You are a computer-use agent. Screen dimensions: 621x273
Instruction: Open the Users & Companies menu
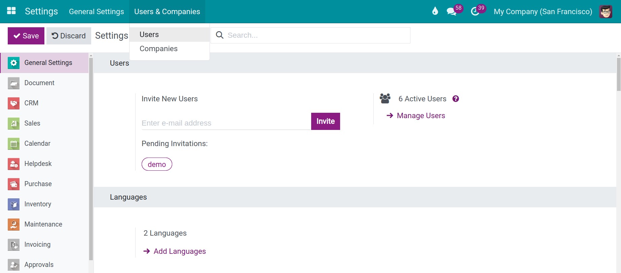167,11
